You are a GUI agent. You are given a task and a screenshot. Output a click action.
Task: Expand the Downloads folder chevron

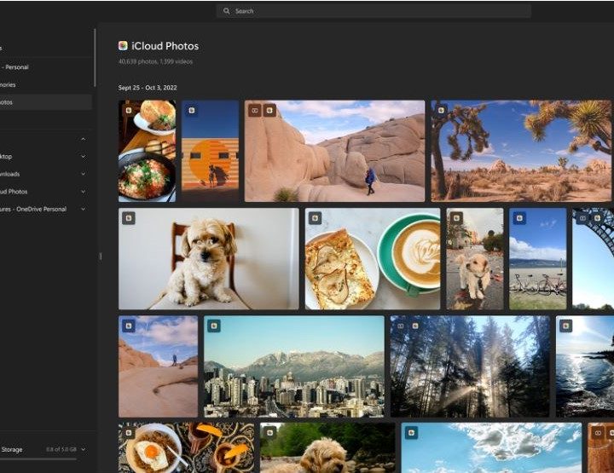[x=83, y=174]
